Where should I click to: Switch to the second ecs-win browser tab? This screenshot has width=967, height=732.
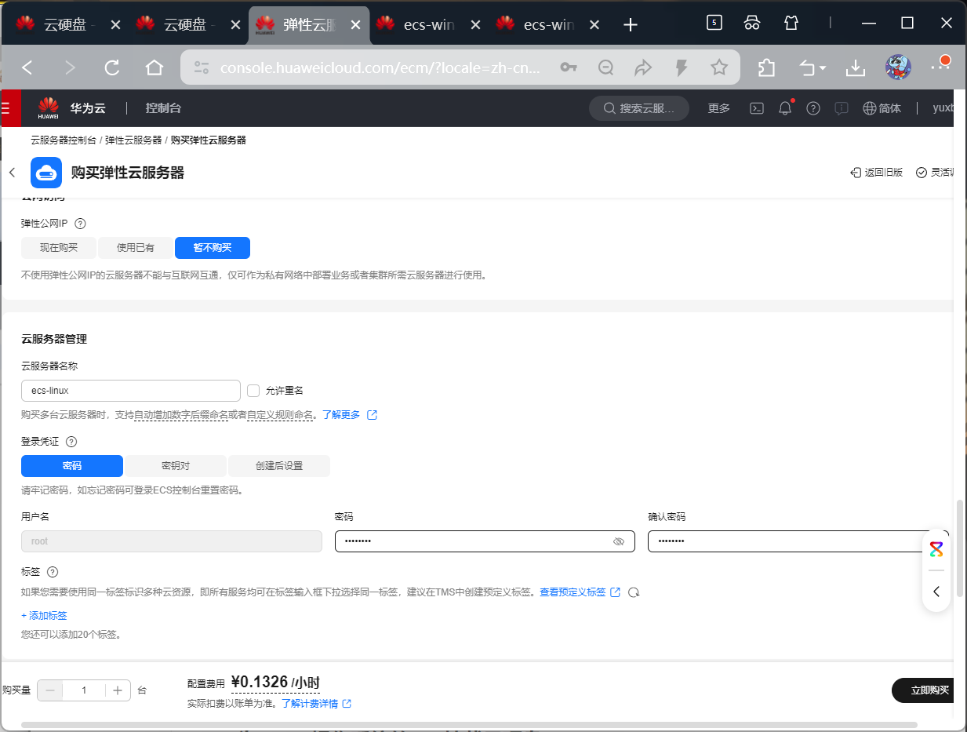[x=548, y=25]
